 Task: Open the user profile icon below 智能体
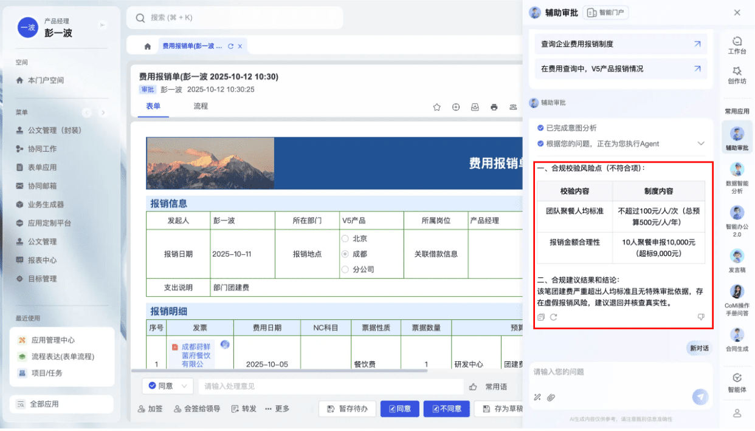(737, 413)
